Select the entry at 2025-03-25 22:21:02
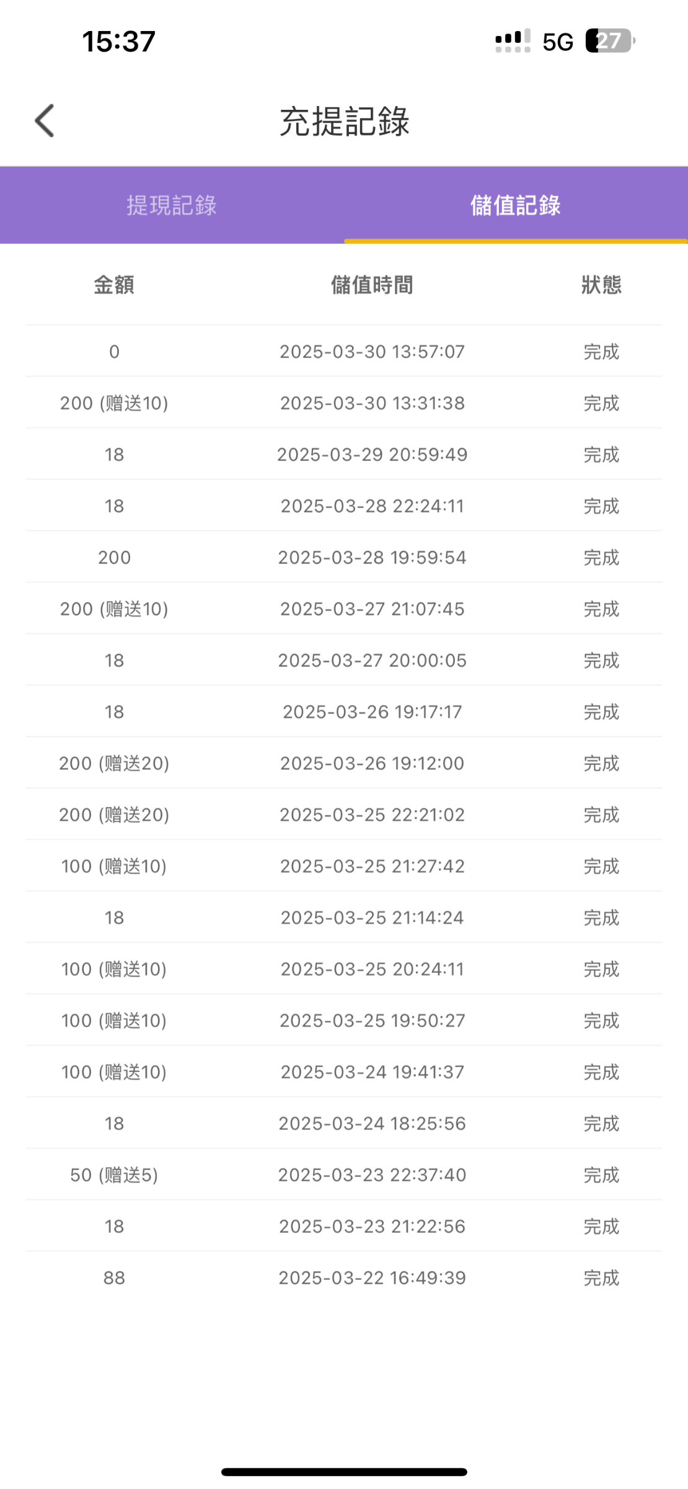This screenshot has width=688, height=1489. coord(372,815)
